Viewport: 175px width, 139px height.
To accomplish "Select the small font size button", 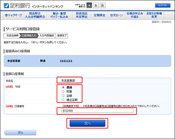I will pos(89,5).
